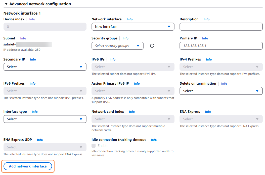Collapse the Advanced network configuration section

[6, 4]
